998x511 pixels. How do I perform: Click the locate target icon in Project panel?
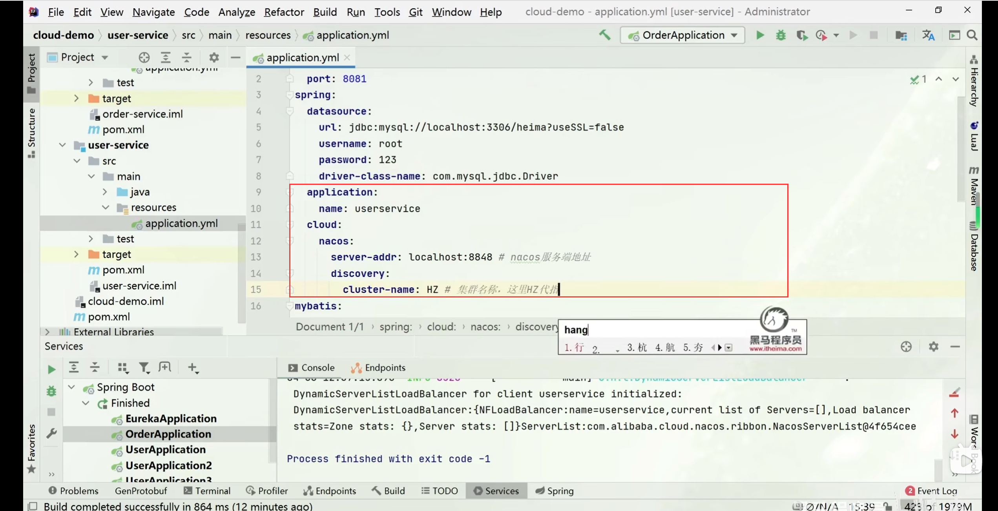(x=144, y=57)
